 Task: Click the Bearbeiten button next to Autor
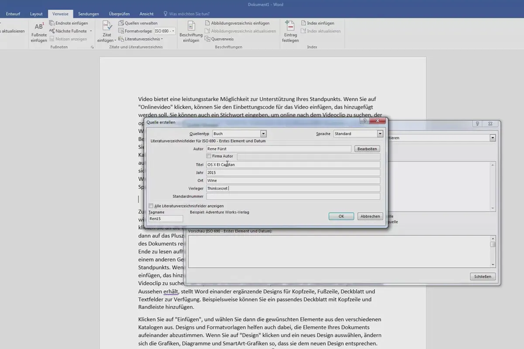point(367,149)
